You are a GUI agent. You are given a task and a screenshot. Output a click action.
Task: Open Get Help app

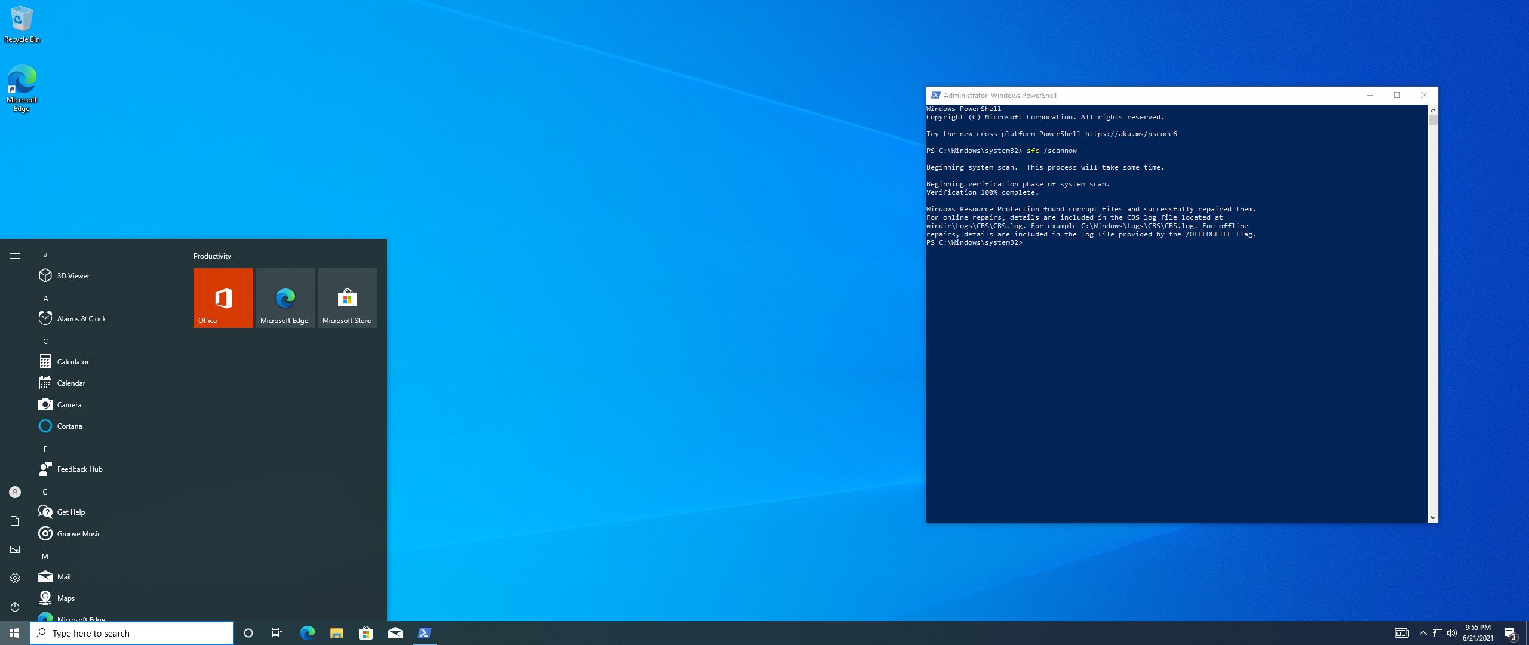pyautogui.click(x=109, y=512)
